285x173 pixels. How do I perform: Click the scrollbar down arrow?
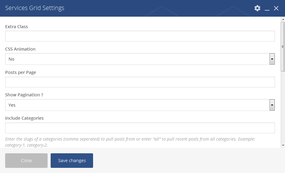(x=283, y=145)
